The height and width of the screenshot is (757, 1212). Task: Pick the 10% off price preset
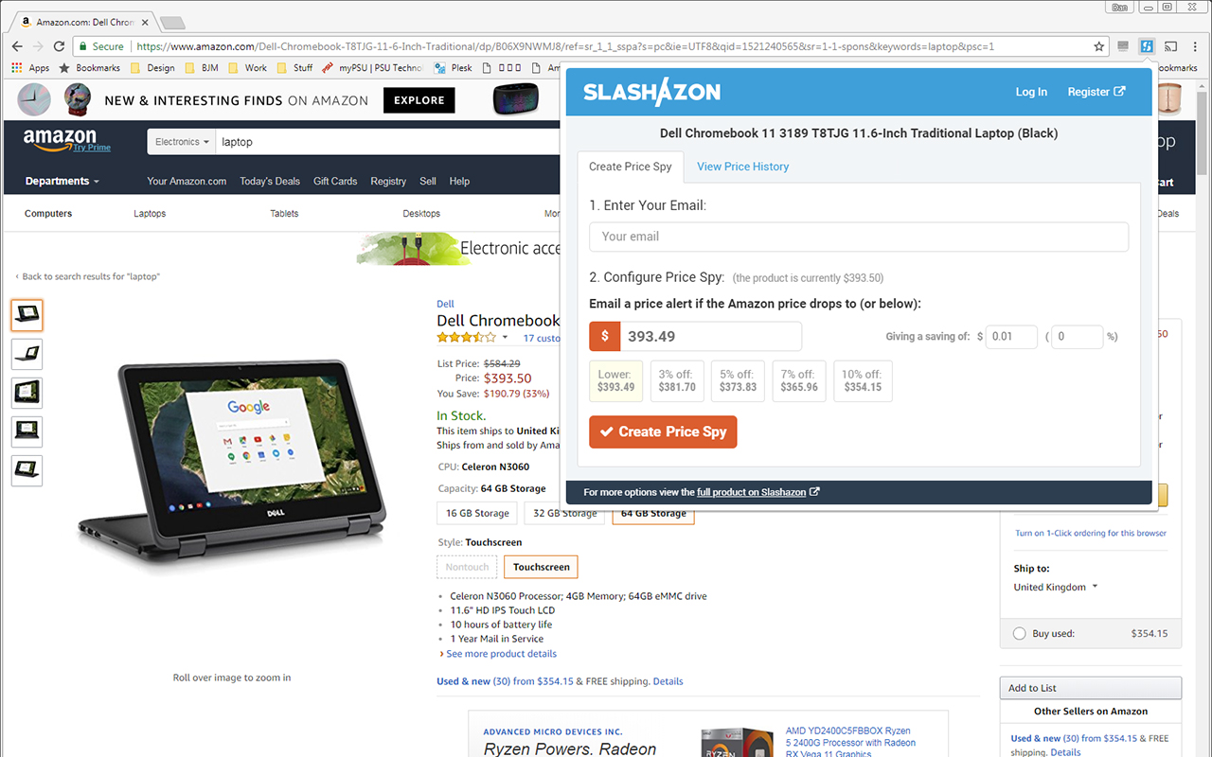tap(863, 381)
